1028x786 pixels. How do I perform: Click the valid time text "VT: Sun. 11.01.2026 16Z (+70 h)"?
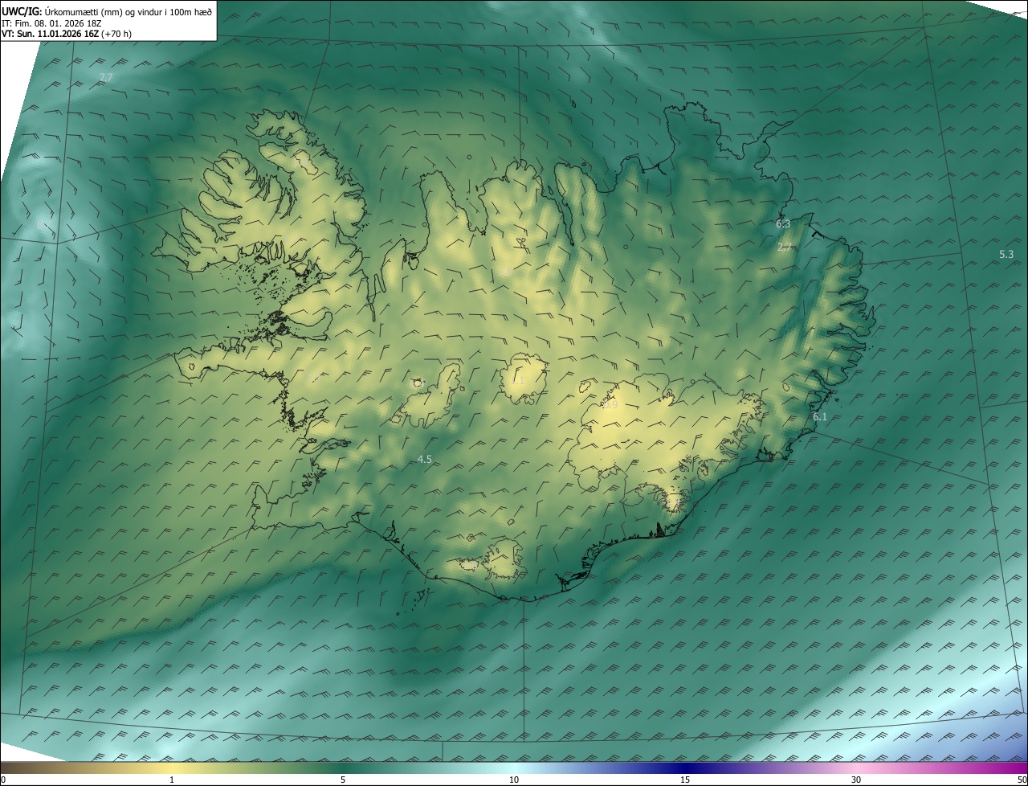click(67, 34)
